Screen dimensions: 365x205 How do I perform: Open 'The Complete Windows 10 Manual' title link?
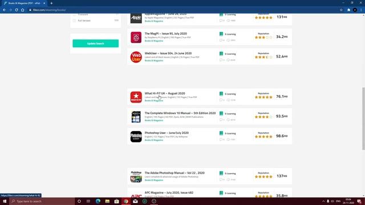tap(180, 113)
